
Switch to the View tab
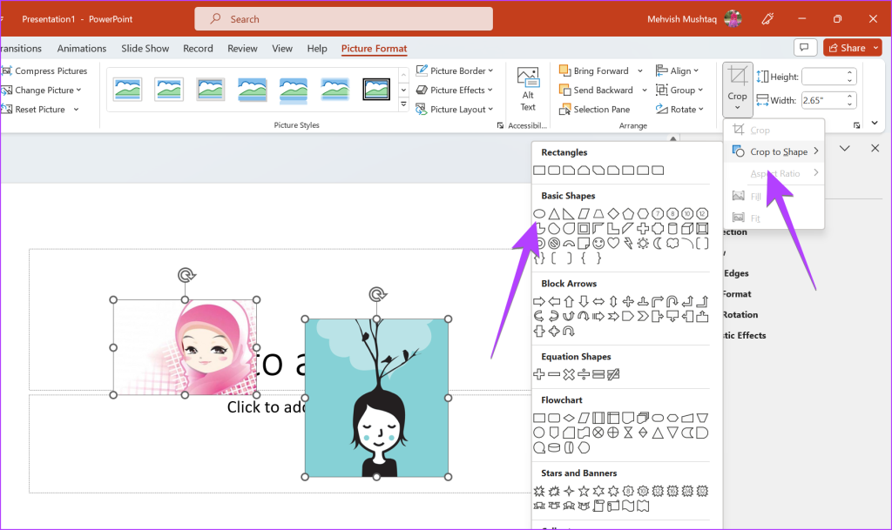(282, 48)
